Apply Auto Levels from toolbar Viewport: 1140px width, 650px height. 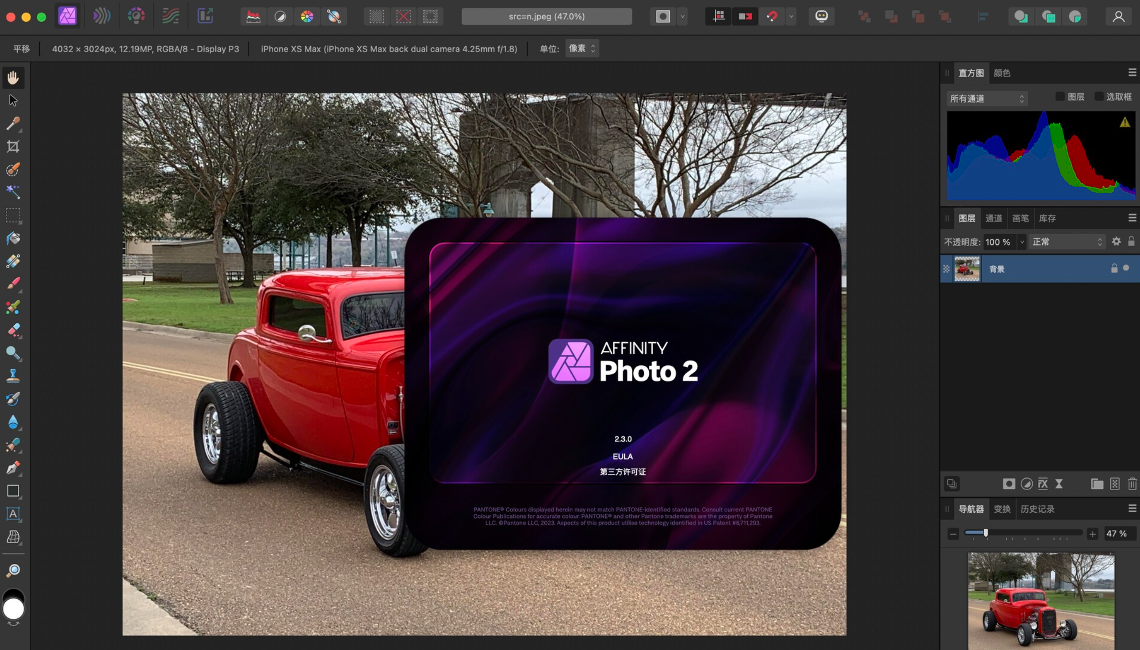click(x=253, y=16)
